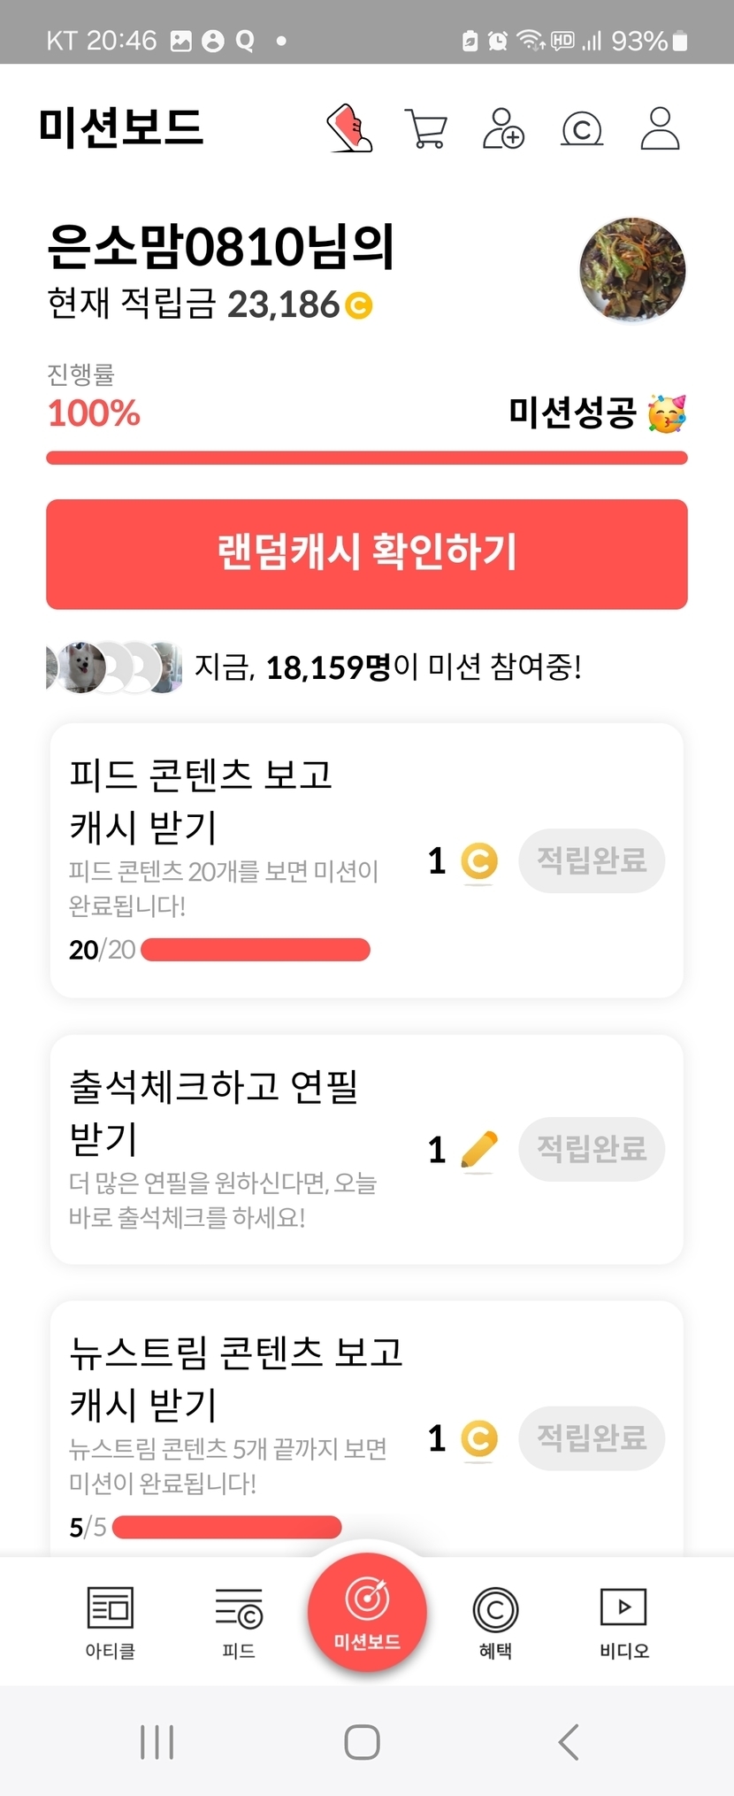
Task: Tap the round profile photo thumbnail
Action: (x=632, y=270)
